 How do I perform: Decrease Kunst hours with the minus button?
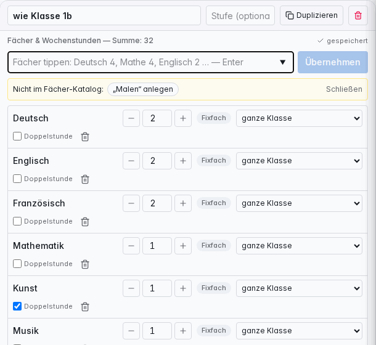(131, 288)
